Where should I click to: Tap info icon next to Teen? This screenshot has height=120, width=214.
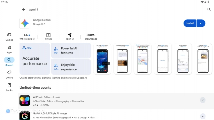pos(73,39)
